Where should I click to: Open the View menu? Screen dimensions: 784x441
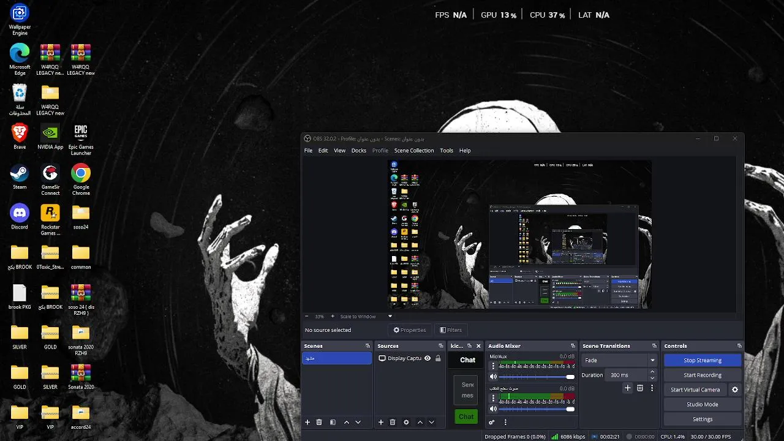tap(339, 151)
